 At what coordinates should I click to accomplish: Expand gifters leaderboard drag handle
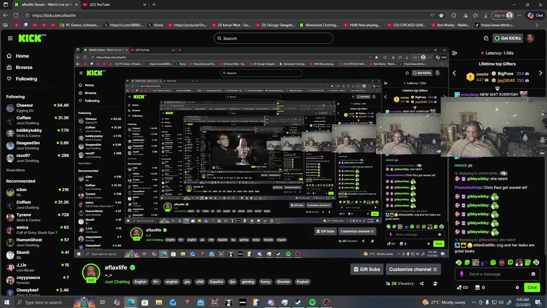click(x=497, y=88)
